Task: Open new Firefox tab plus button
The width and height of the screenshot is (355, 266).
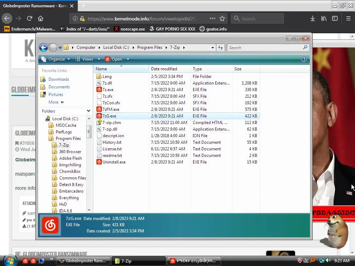Action: (x=83, y=6)
